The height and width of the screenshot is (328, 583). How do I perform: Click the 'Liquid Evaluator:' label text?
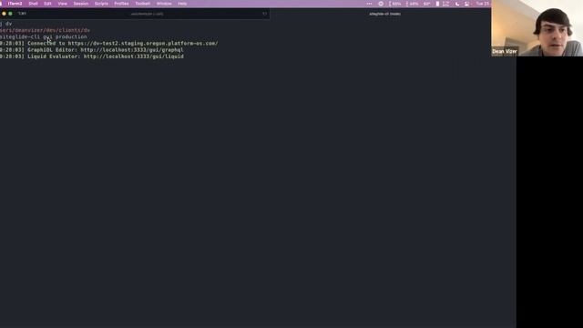(54, 56)
